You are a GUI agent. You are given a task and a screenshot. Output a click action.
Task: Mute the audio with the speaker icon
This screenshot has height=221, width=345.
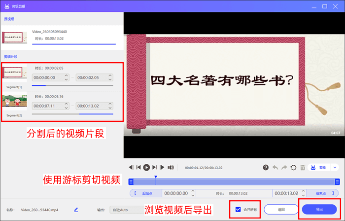[x=171, y=168]
